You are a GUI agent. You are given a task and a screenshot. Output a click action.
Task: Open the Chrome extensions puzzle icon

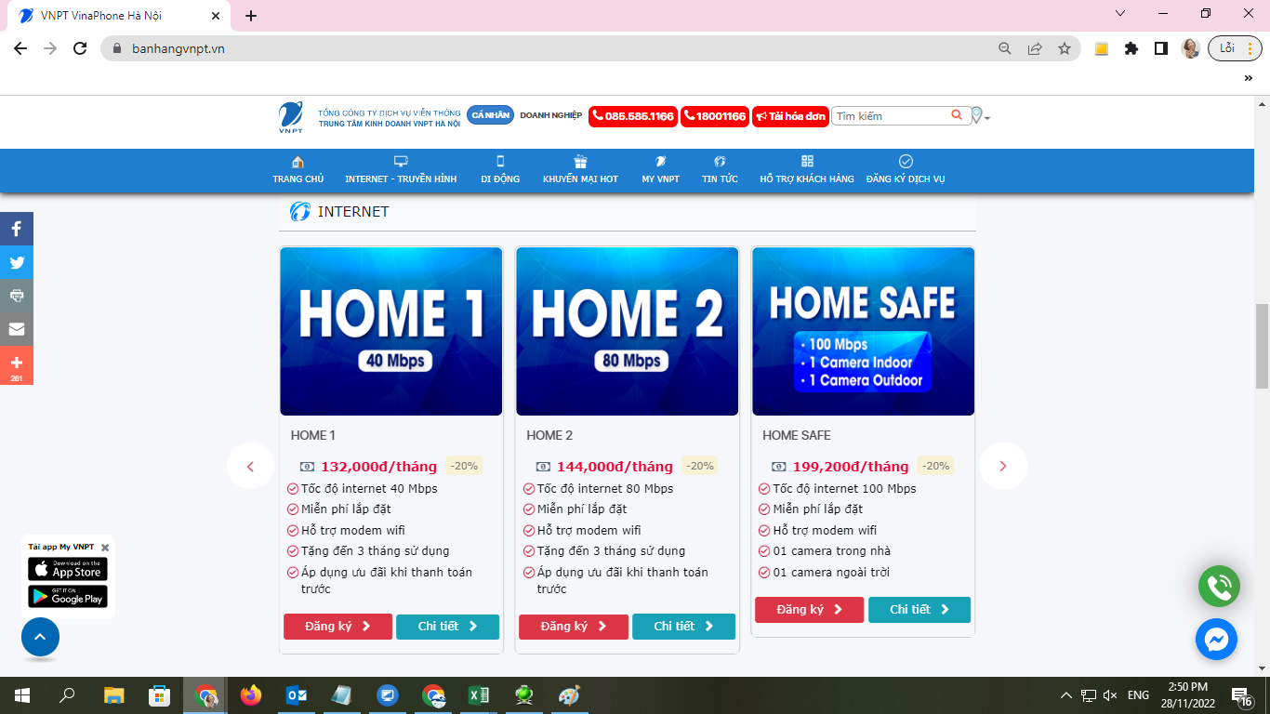tap(1131, 48)
